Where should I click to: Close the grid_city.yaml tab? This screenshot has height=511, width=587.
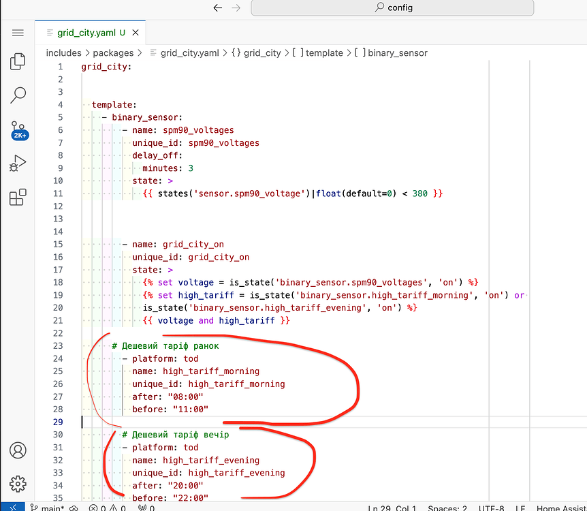point(136,33)
